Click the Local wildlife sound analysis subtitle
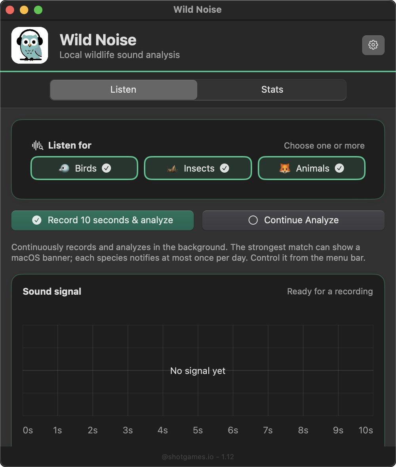Screen dimensions: 396x467 120,55
